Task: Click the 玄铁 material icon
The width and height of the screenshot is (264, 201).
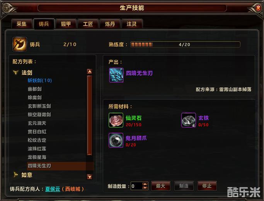Action: coord(189,120)
